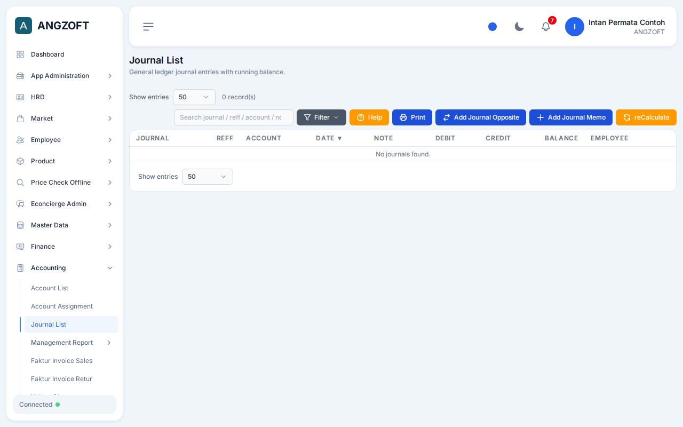The width and height of the screenshot is (683, 427).
Task: Expand App Administration chevron
Action: click(110, 76)
